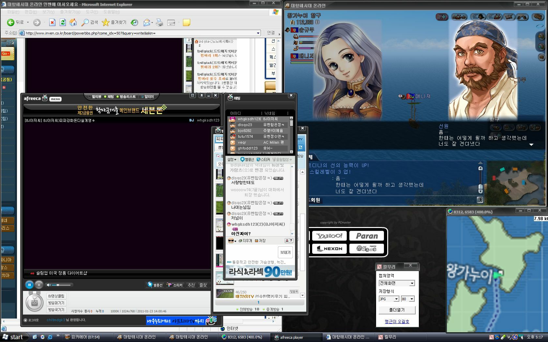Click the IE Print icon
Screen dimensions: 548x342
159,22
